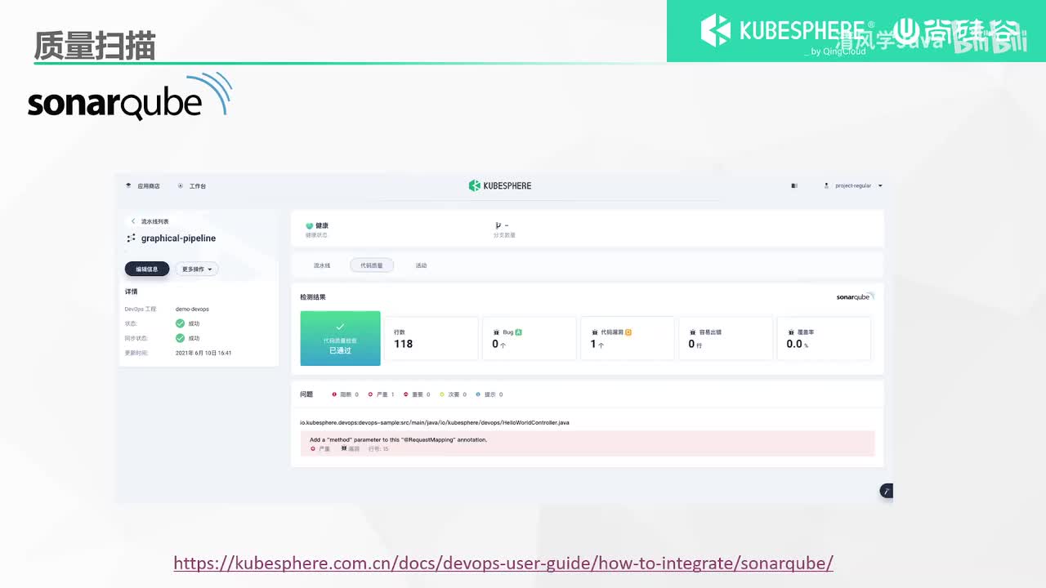Click the 行号: 15 label in the issue row
Viewport: 1046px width, 588px height.
(378, 448)
